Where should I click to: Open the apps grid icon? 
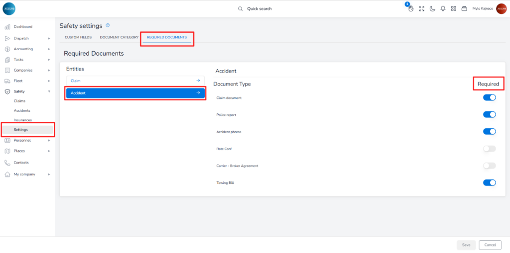pyautogui.click(x=454, y=8)
